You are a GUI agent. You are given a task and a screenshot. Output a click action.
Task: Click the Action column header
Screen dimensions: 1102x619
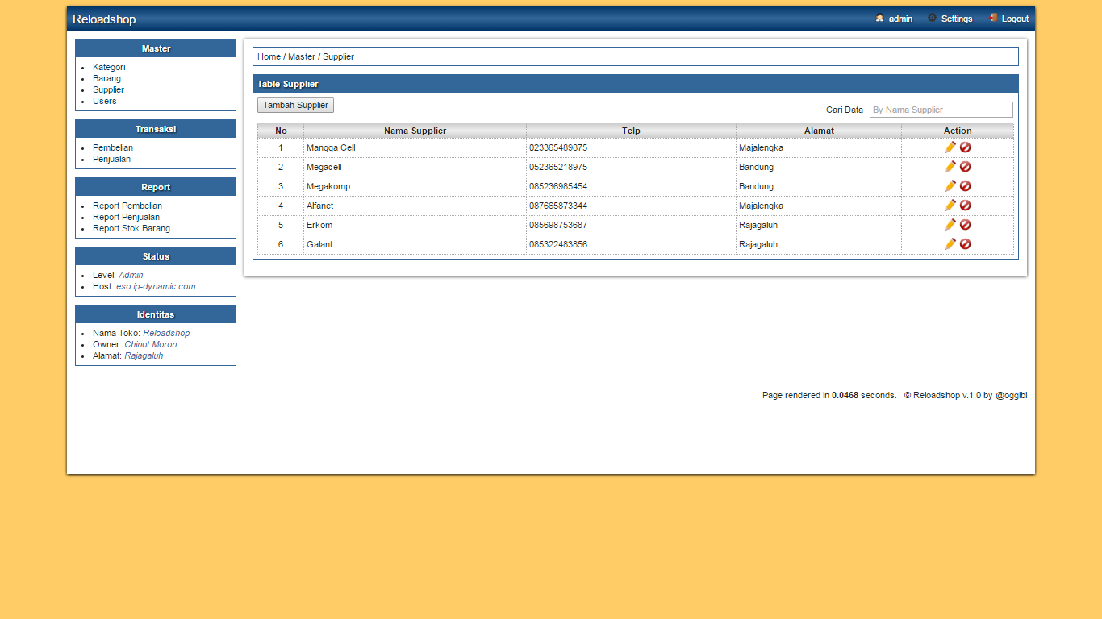958,131
